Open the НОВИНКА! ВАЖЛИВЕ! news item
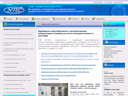Image resolution: width=128 pixels, height=96 pixels. click(x=112, y=90)
